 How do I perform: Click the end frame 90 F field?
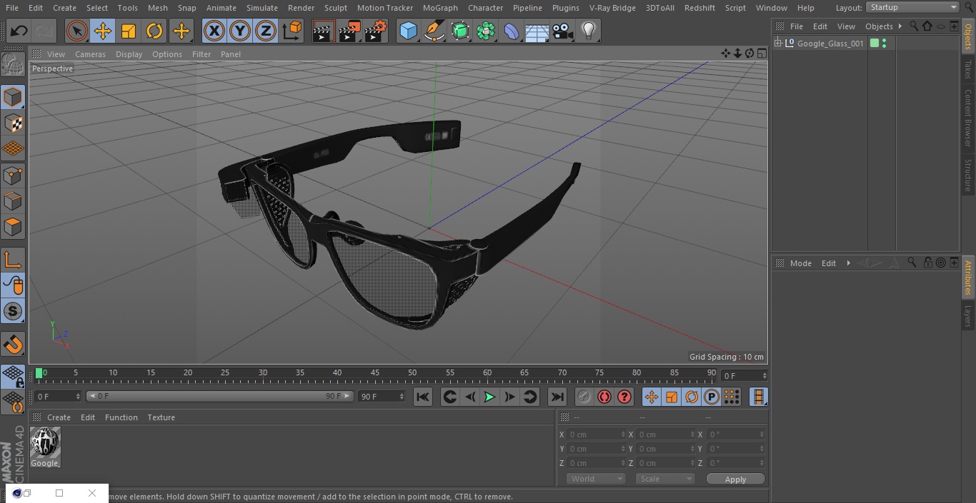click(382, 396)
